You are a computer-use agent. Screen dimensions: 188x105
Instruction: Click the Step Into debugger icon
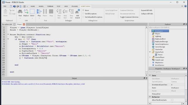(x=59, y=12)
